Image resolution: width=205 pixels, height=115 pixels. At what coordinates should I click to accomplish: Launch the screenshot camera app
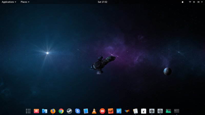[x=36, y=111]
